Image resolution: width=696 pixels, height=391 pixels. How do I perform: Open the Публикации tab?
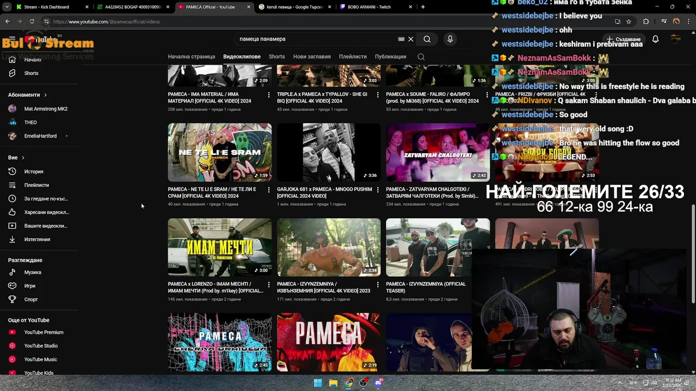click(x=390, y=56)
